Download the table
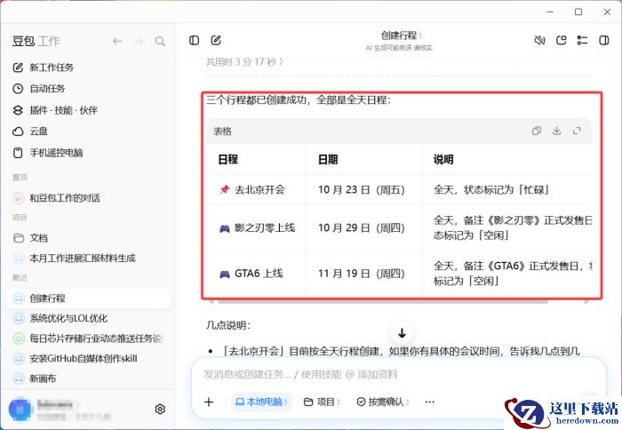Viewport: 622px width, 430px height. [556, 131]
